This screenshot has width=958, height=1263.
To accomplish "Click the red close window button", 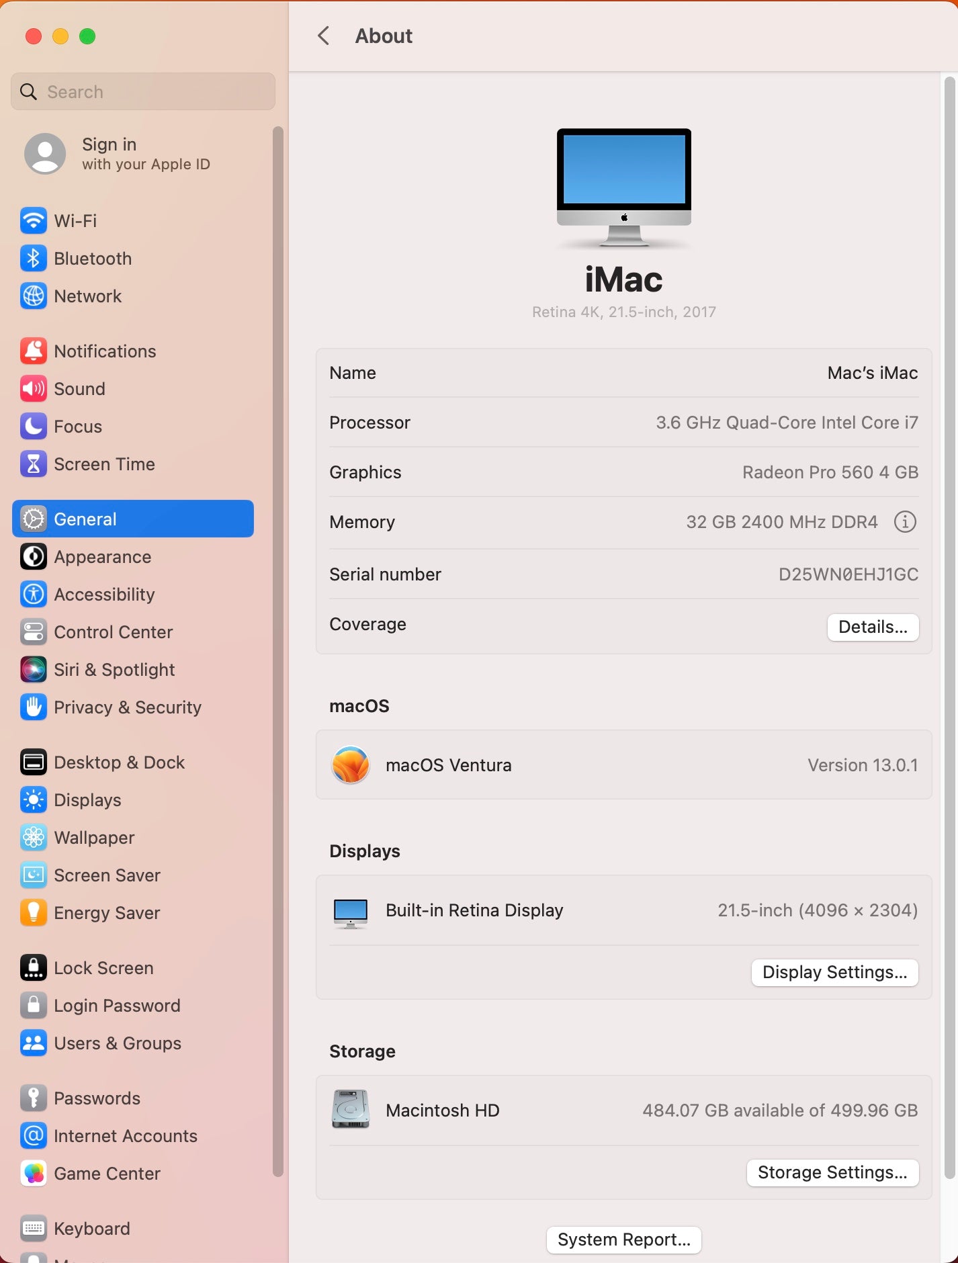I will coord(34,36).
